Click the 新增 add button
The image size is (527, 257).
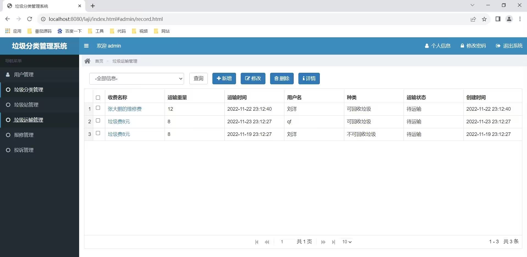[224, 79]
